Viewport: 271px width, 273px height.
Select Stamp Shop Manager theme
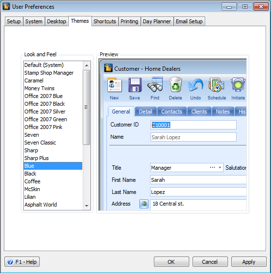(53, 73)
